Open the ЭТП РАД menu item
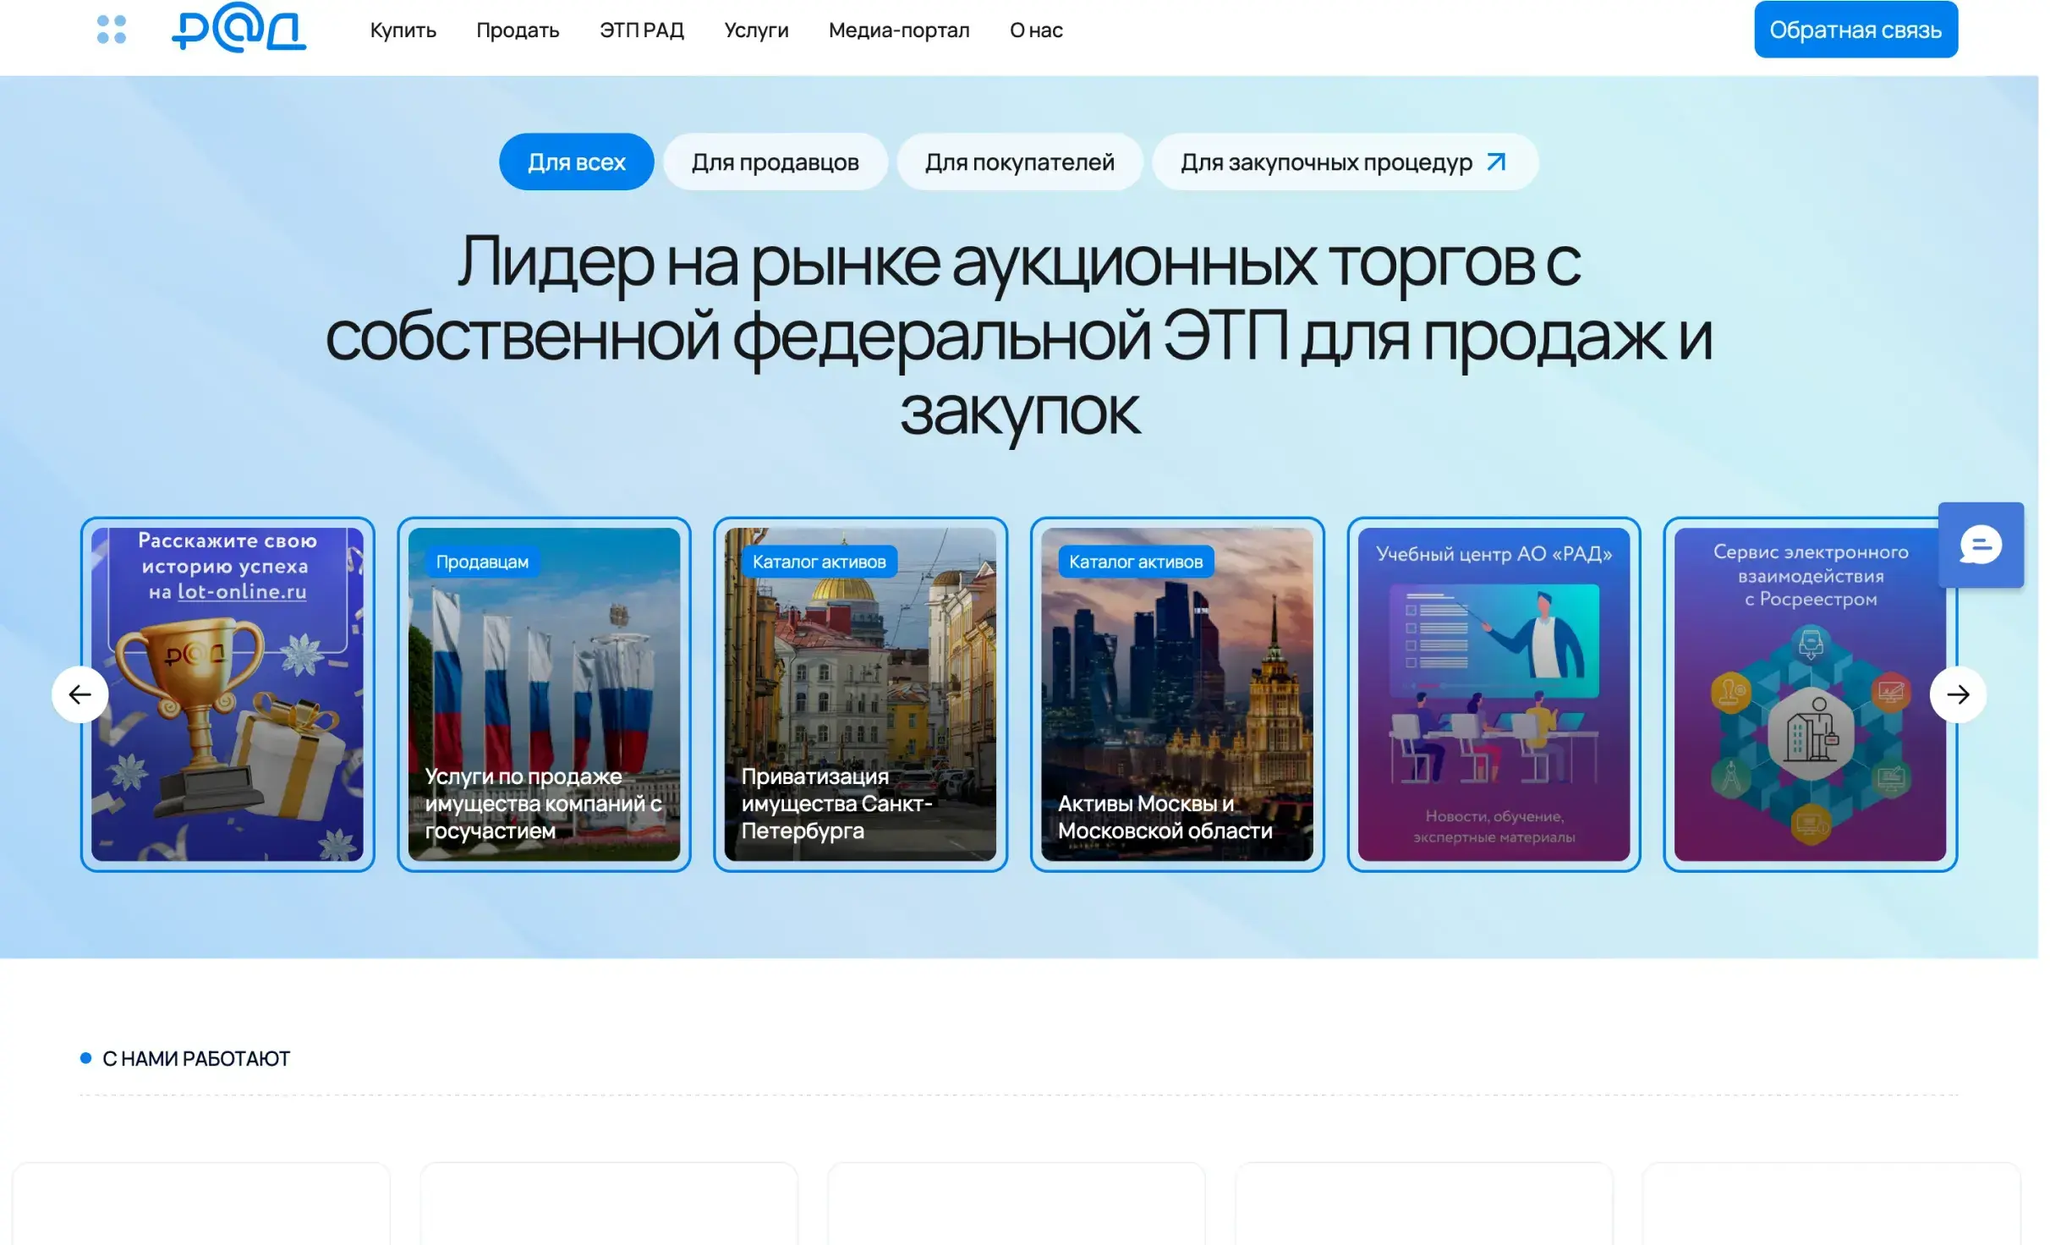Screen dimensions: 2050x1245 (x=643, y=30)
